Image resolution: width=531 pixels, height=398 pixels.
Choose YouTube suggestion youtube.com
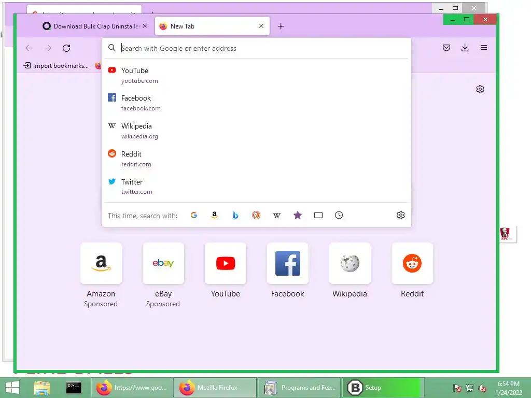(x=256, y=76)
